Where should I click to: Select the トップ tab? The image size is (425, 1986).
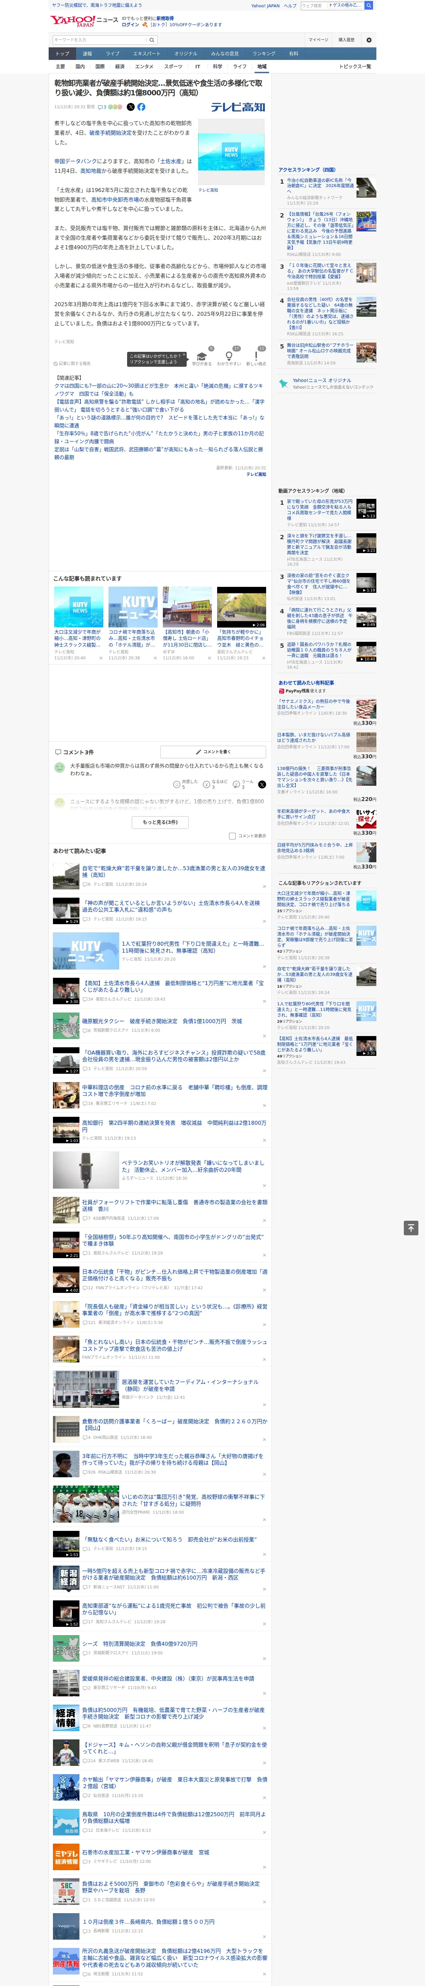click(x=63, y=53)
